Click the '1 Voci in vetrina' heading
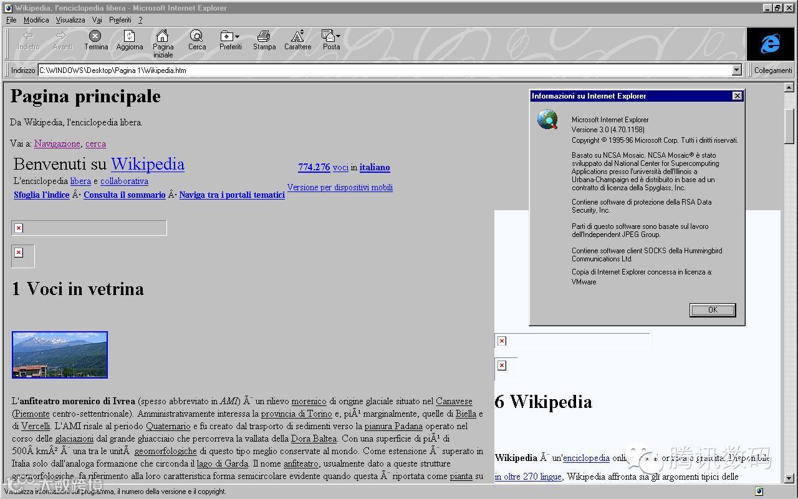Screen dimensions: 798x499 (x=78, y=289)
